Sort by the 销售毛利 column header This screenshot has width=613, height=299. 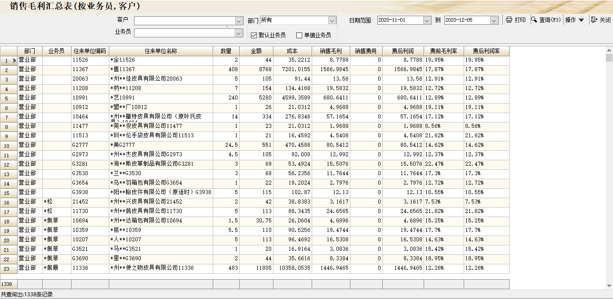tap(331, 51)
